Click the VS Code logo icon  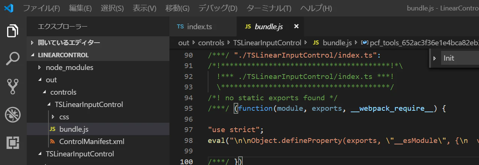(9, 8)
